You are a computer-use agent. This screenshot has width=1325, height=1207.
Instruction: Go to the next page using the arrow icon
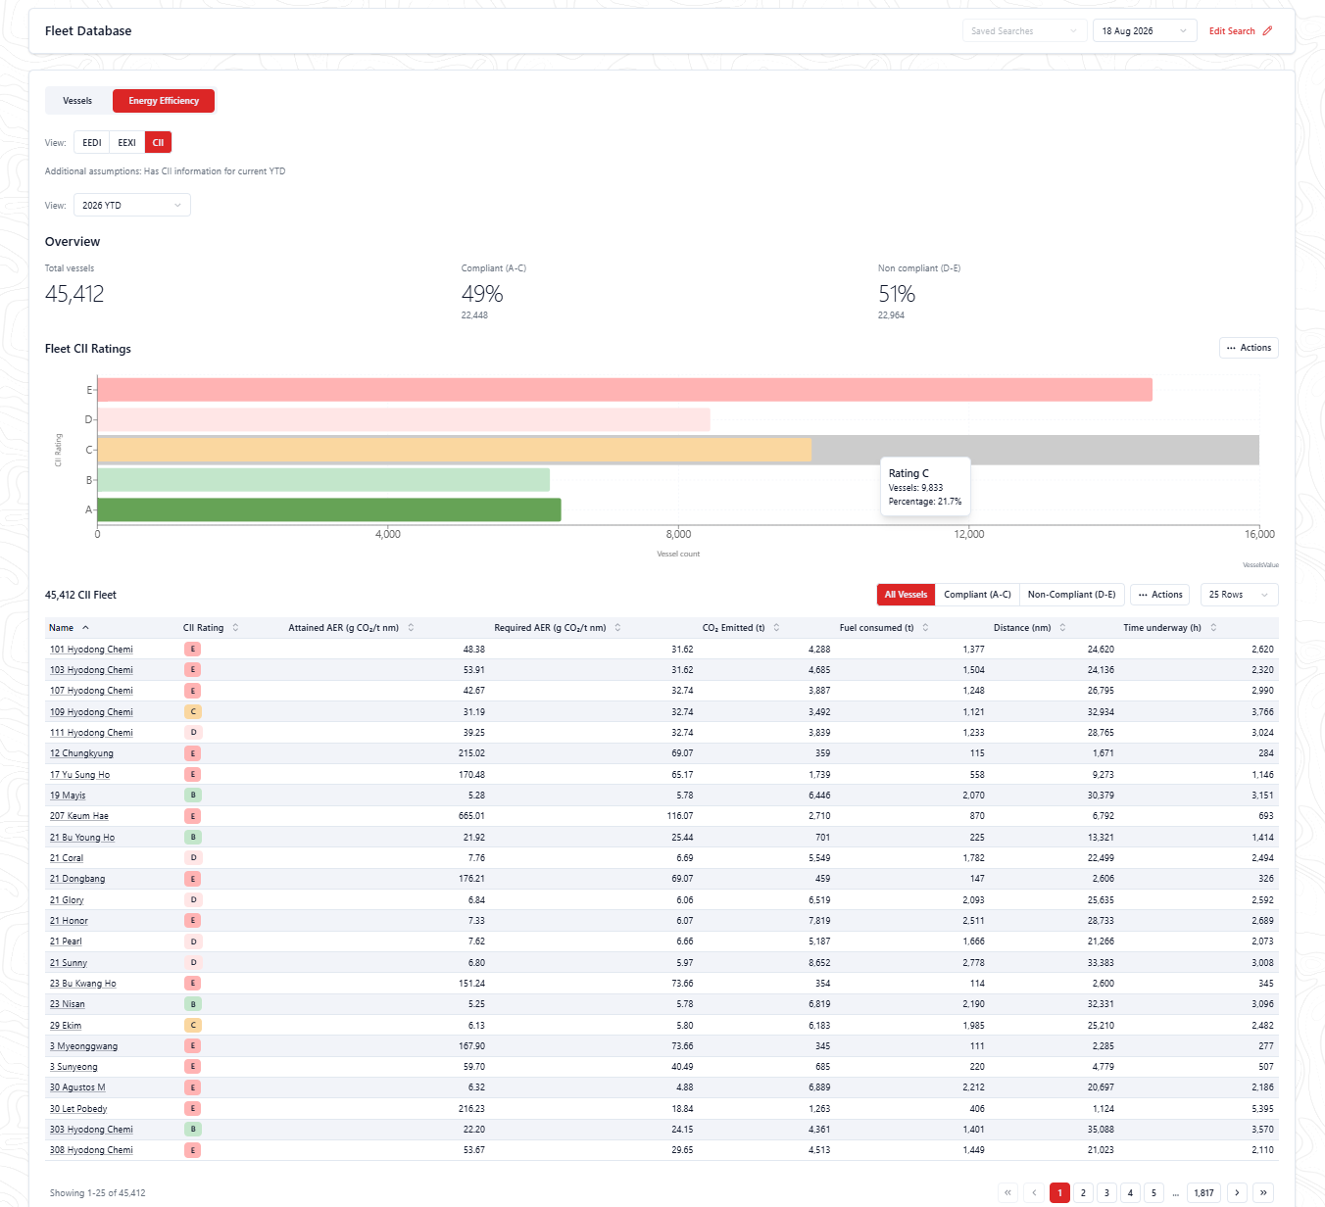[x=1238, y=1192]
